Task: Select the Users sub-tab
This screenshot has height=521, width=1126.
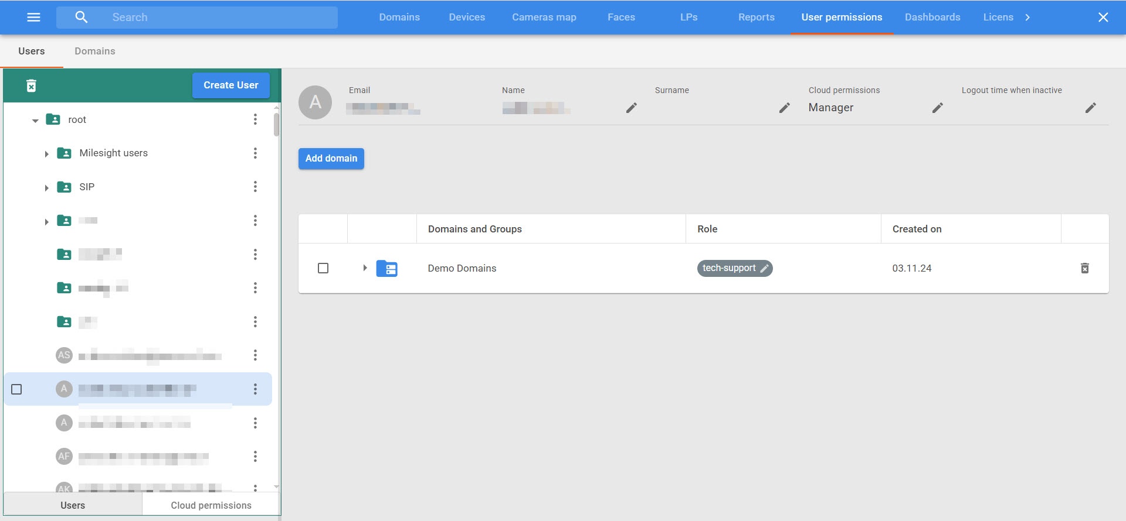Action: [x=32, y=52]
